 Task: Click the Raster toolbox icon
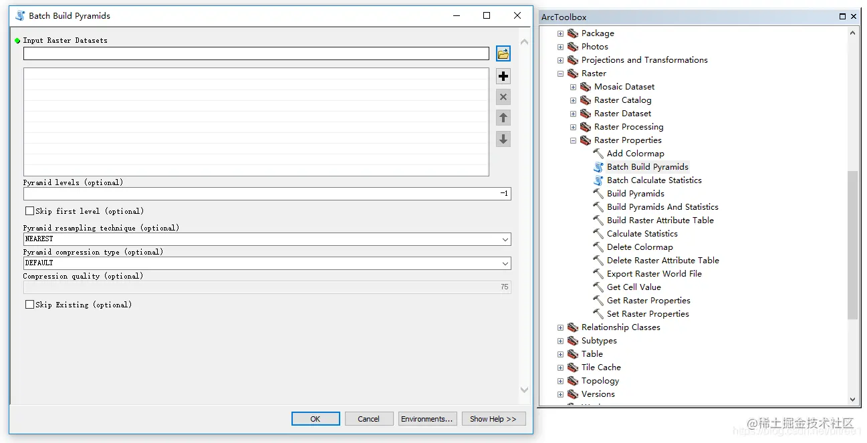[x=573, y=73]
